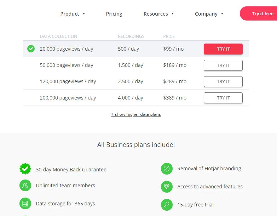Click the data storage server icon
Screen dimensions: 277x216
coord(25,204)
